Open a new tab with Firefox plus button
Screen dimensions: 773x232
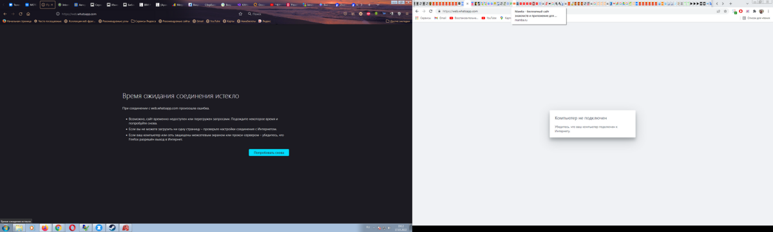[369, 5]
